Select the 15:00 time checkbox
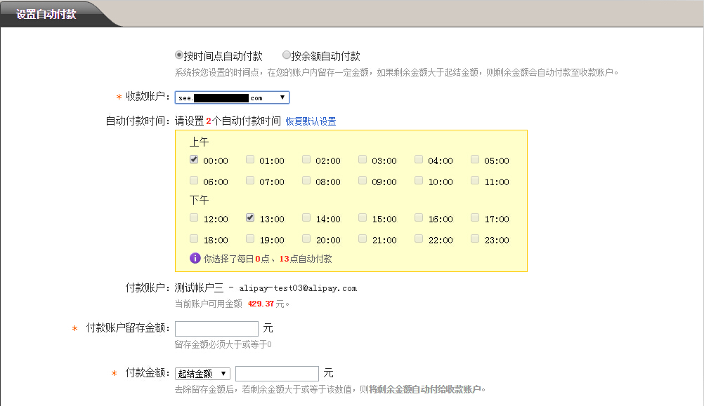This screenshot has width=704, height=406. pyautogui.click(x=363, y=218)
